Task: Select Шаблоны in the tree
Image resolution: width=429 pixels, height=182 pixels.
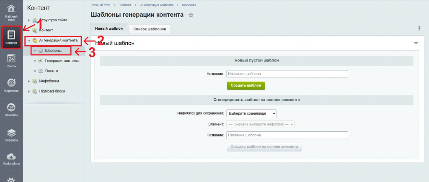Action: 53,51
